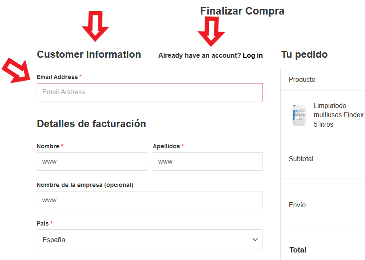The width and height of the screenshot is (365, 260).
Task: Click the Subtotal row label
Action: coord(301,159)
